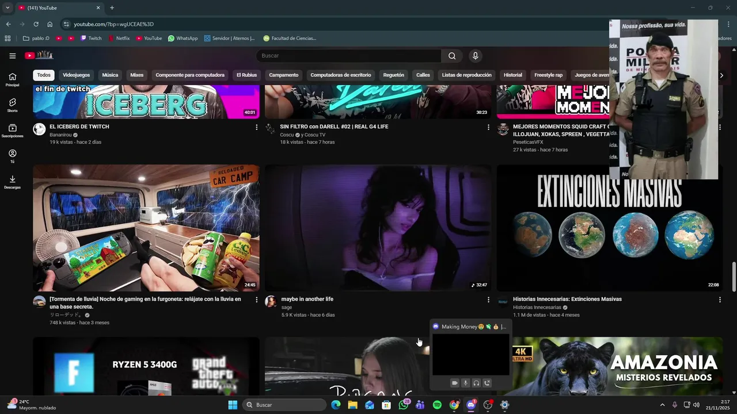This screenshot has width=737, height=414.
Task: Open the Twitch bookmark
Action: [91, 39]
